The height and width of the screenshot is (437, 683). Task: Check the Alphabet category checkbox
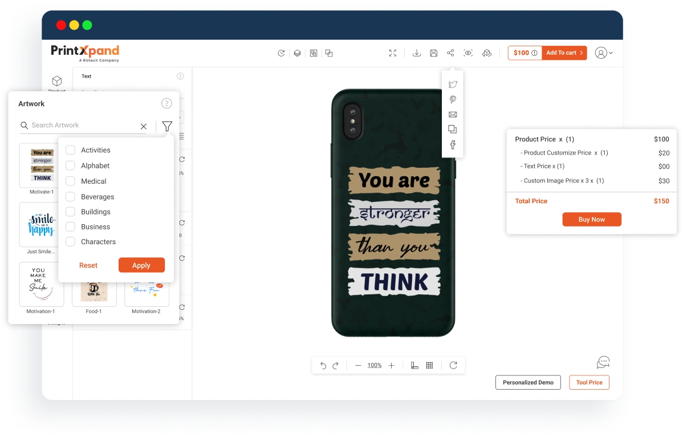coord(70,165)
